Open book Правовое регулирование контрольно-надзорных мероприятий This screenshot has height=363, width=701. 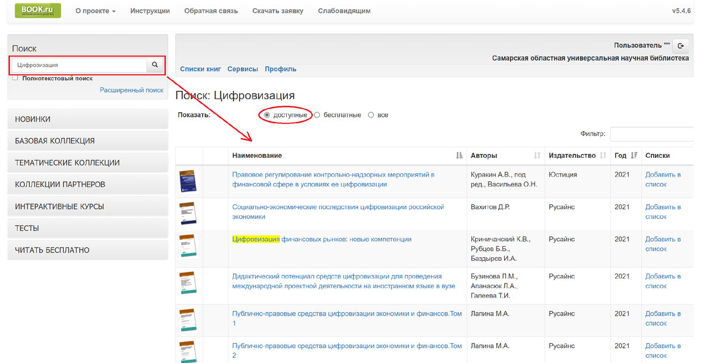click(x=334, y=179)
